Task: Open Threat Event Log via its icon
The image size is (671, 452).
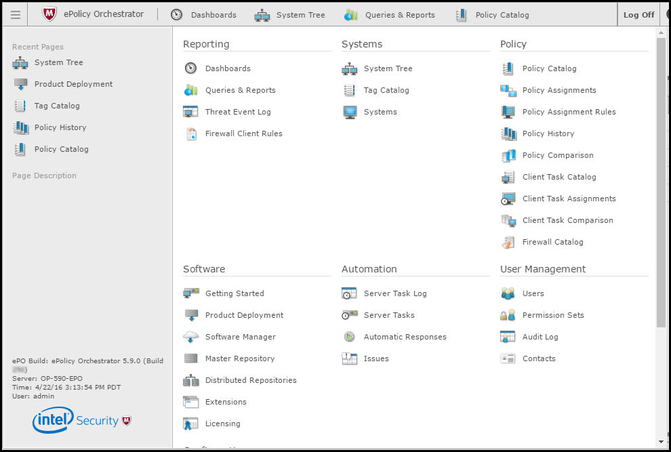Action: tap(190, 112)
